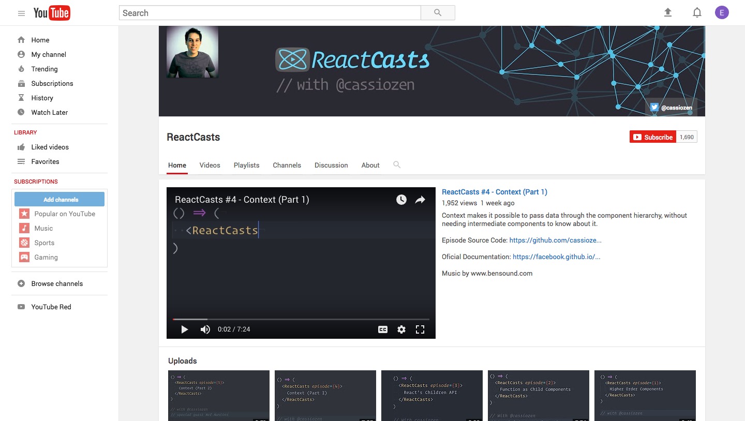Open the video upload icon
Viewport: 745px width, 421px height.
click(x=667, y=12)
